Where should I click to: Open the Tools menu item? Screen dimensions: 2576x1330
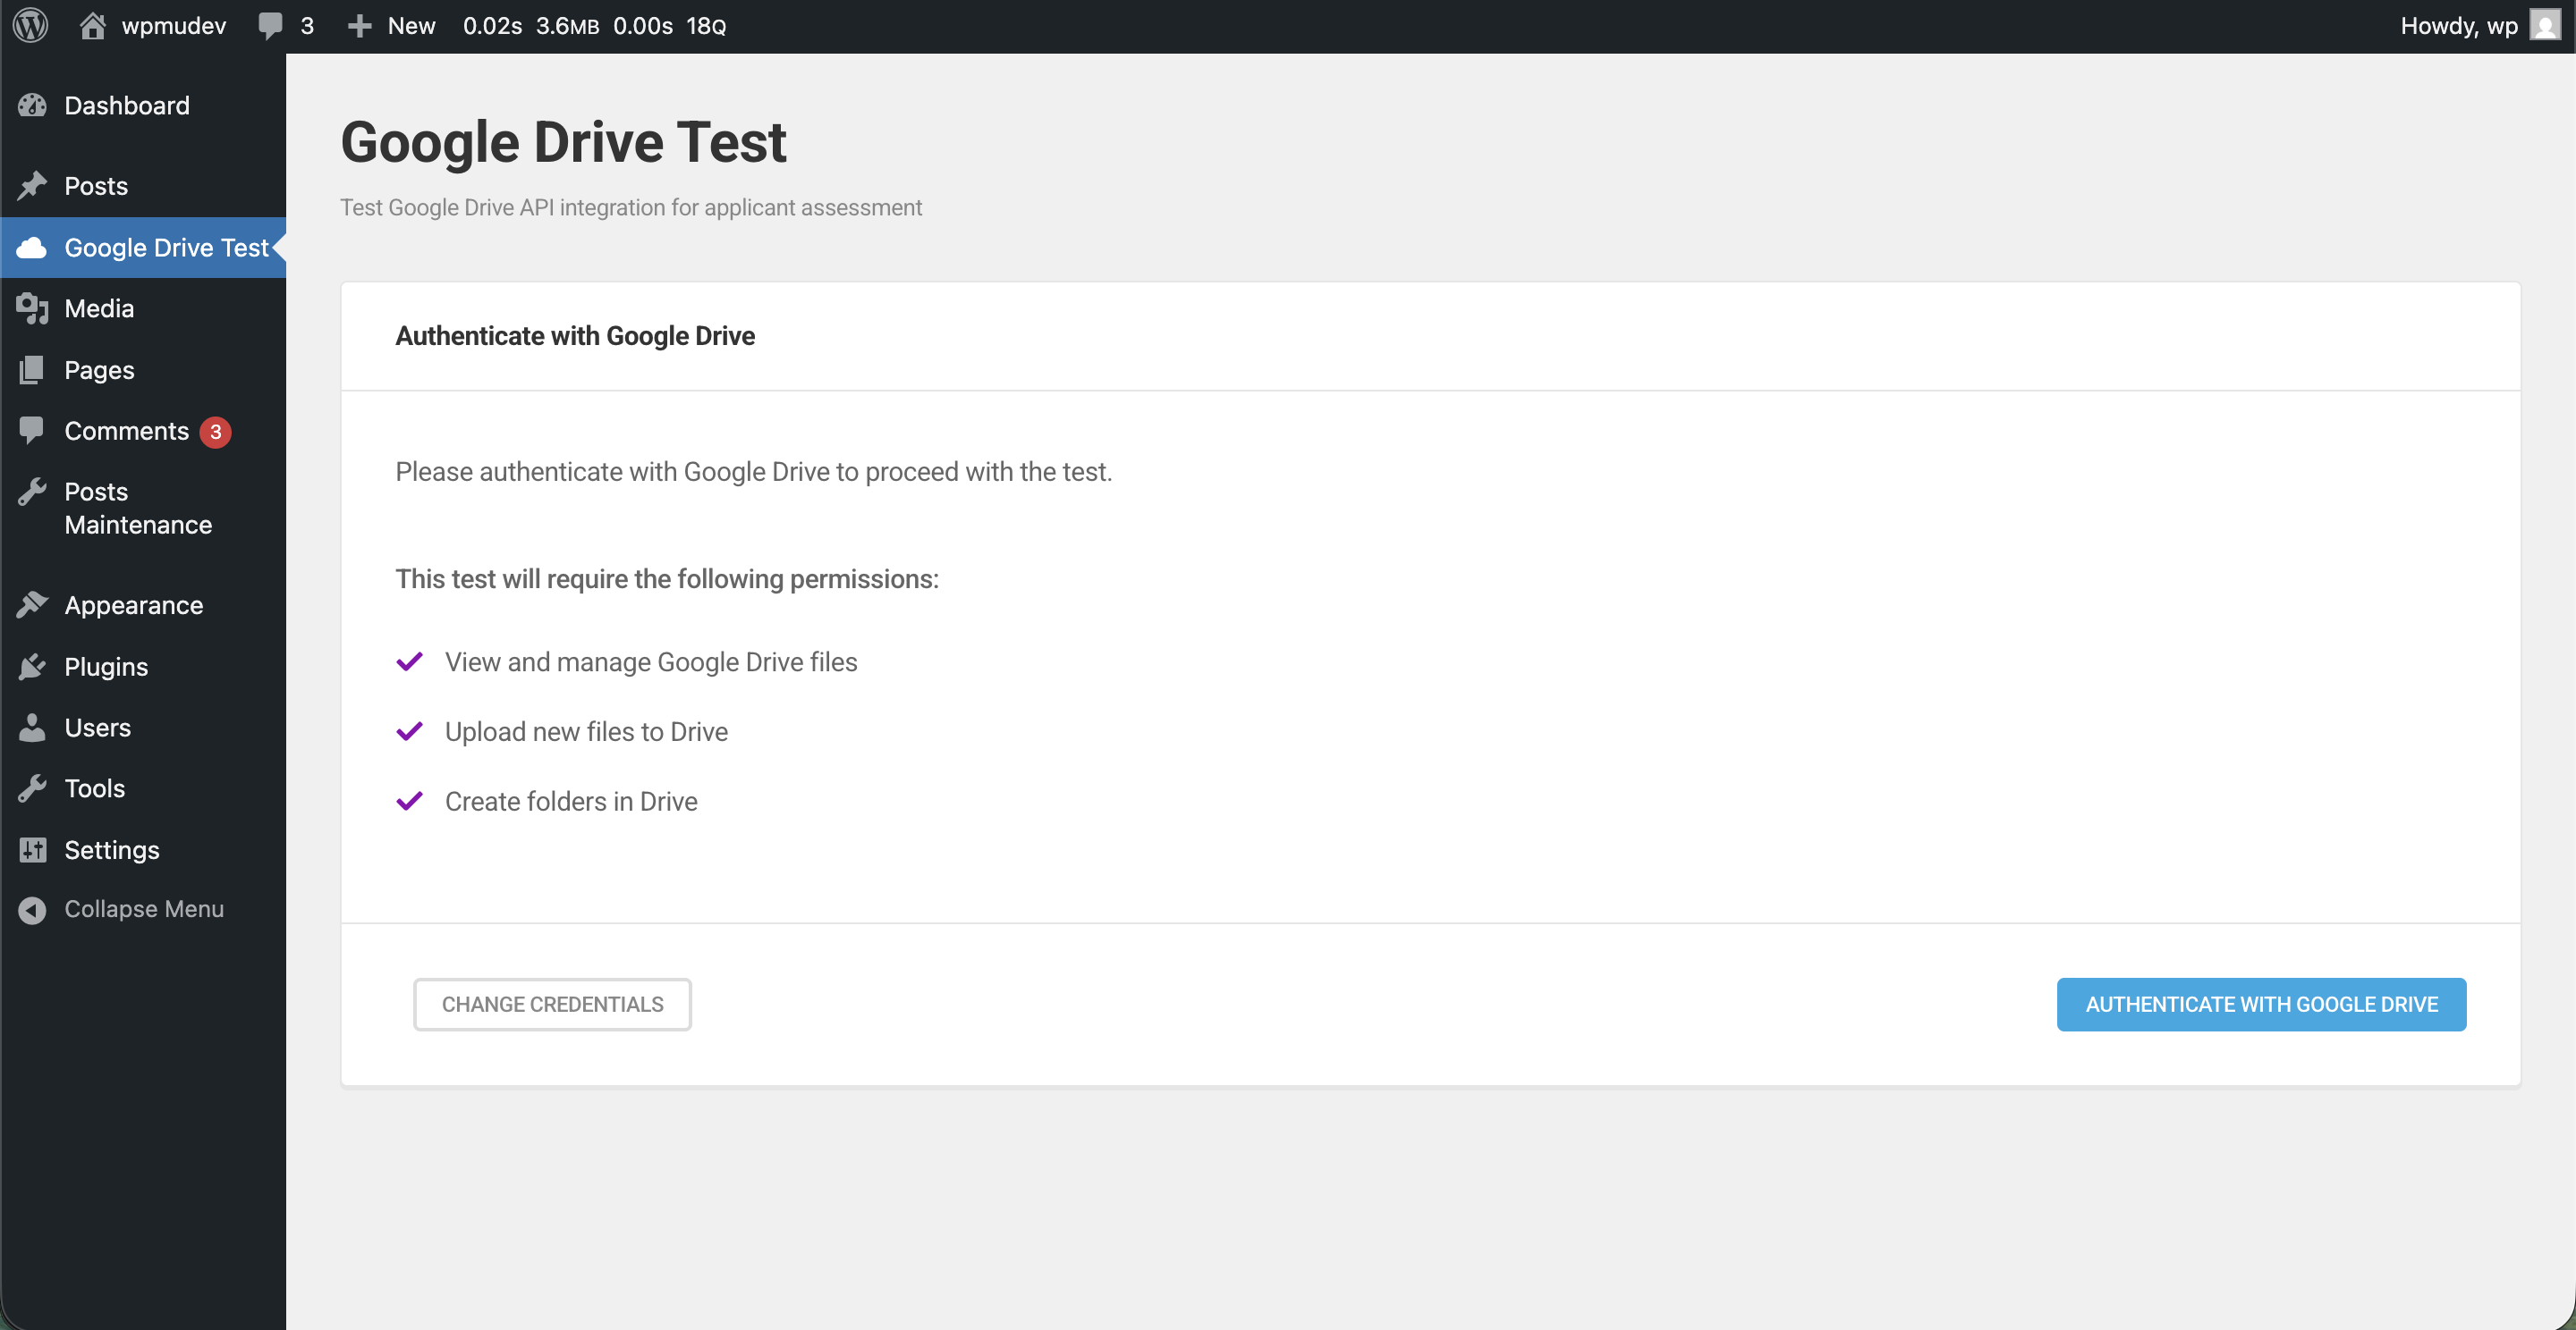pos(143,788)
